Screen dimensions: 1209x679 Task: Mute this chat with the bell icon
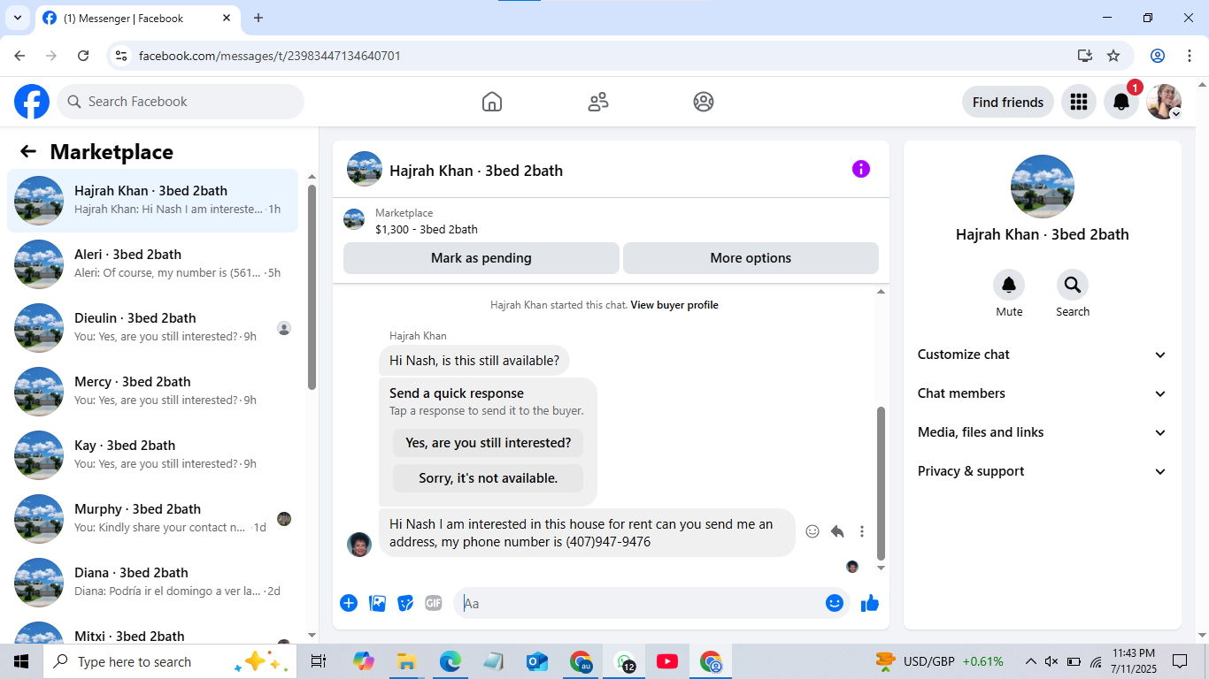coord(1009,285)
